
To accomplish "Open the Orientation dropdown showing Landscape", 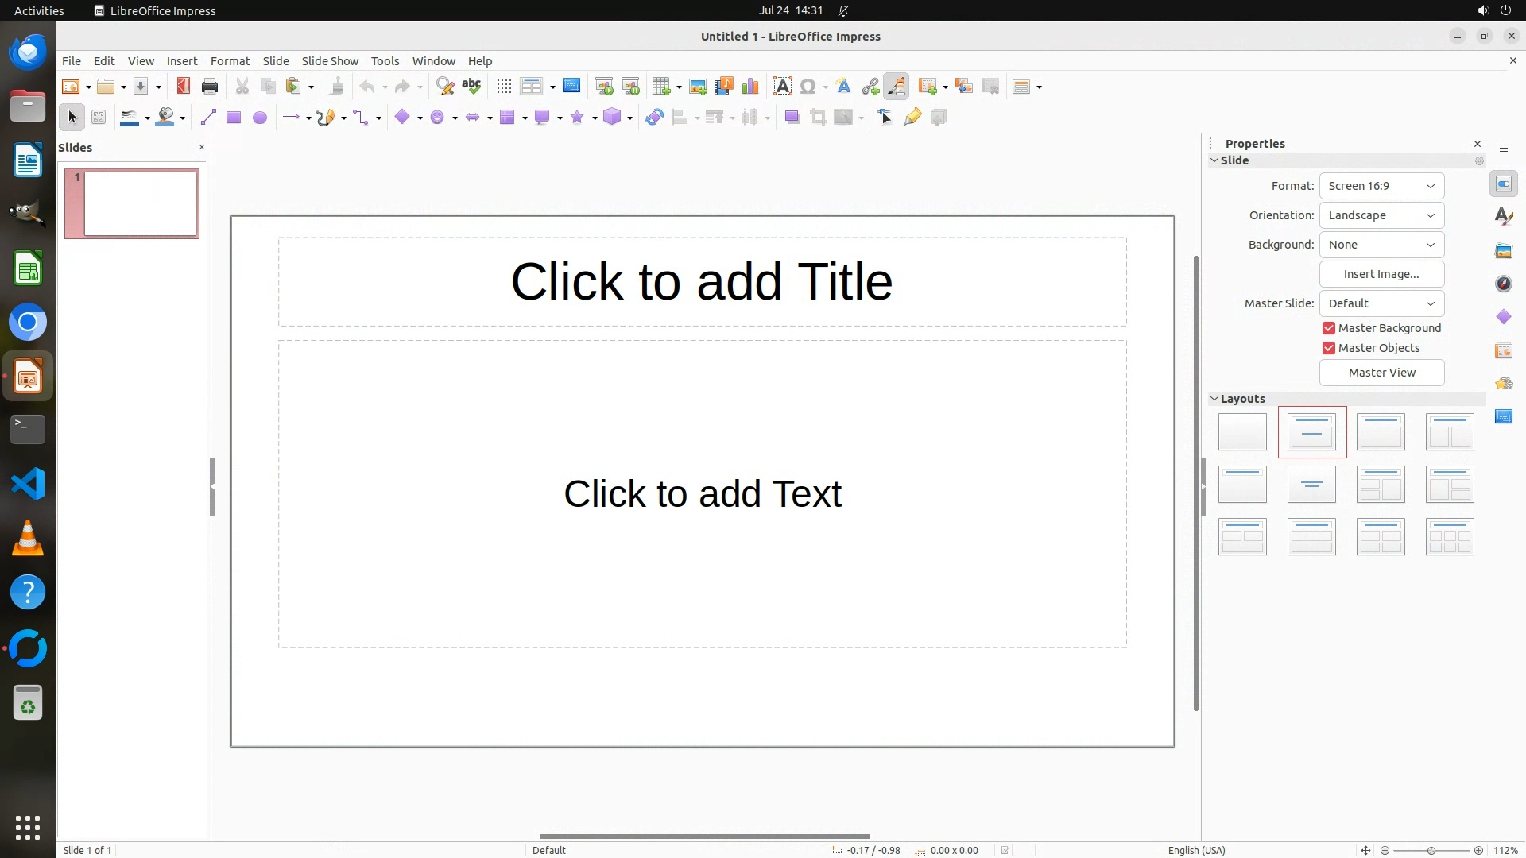I will pyautogui.click(x=1381, y=215).
